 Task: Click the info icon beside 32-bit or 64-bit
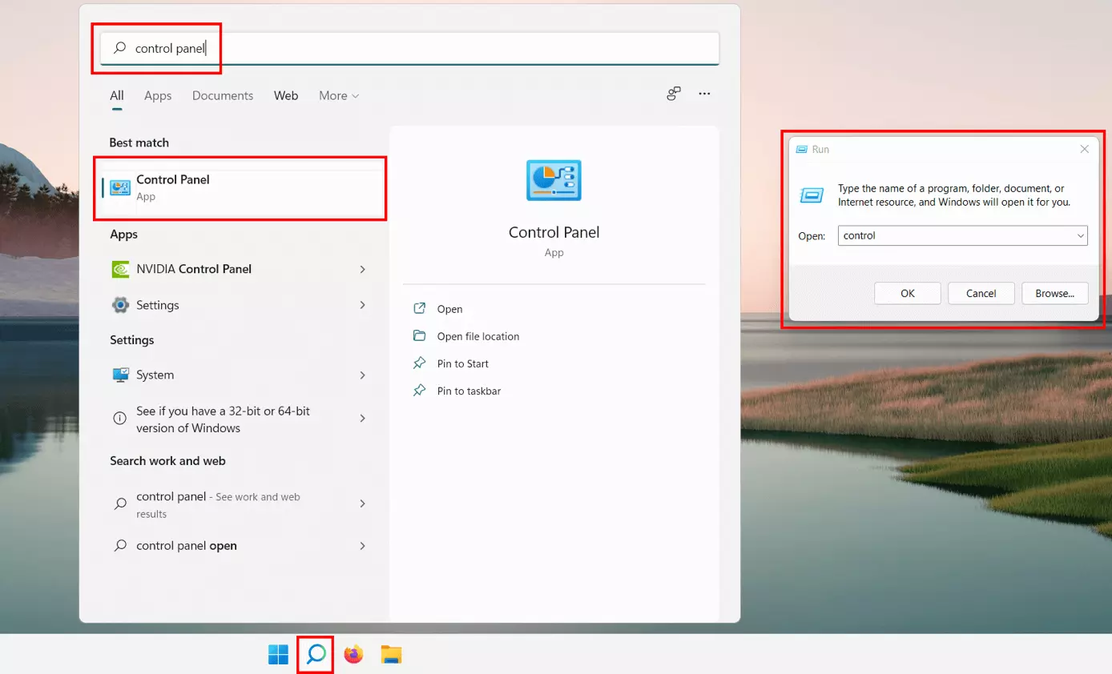(120, 419)
